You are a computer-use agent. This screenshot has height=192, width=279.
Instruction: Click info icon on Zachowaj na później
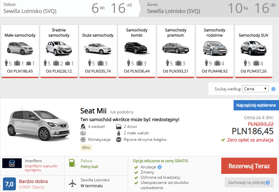268,183
